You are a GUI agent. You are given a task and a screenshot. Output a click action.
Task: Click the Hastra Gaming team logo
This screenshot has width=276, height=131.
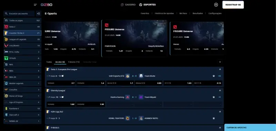click(x=128, y=97)
